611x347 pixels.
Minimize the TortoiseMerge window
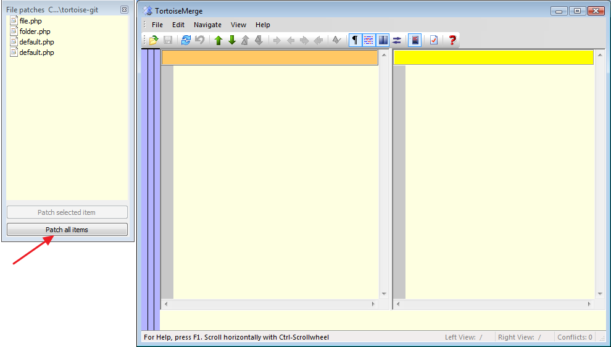pos(559,11)
